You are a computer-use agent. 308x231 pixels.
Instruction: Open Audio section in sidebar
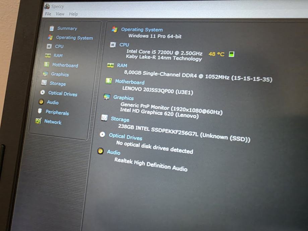[53, 102]
